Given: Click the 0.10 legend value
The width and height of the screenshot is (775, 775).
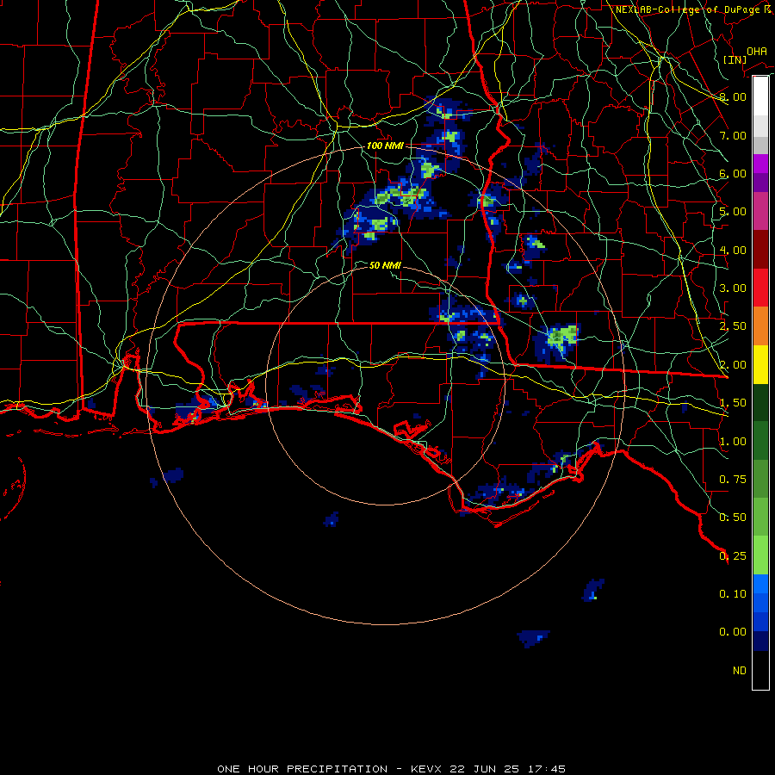Looking at the screenshot, I should click(x=733, y=594).
